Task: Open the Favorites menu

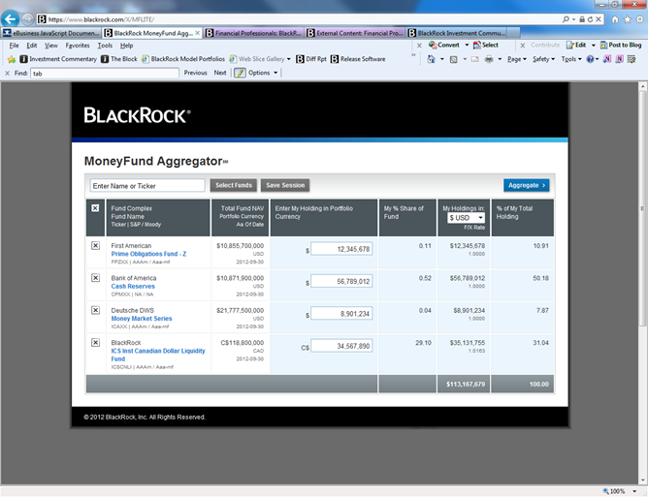Action: [78, 46]
